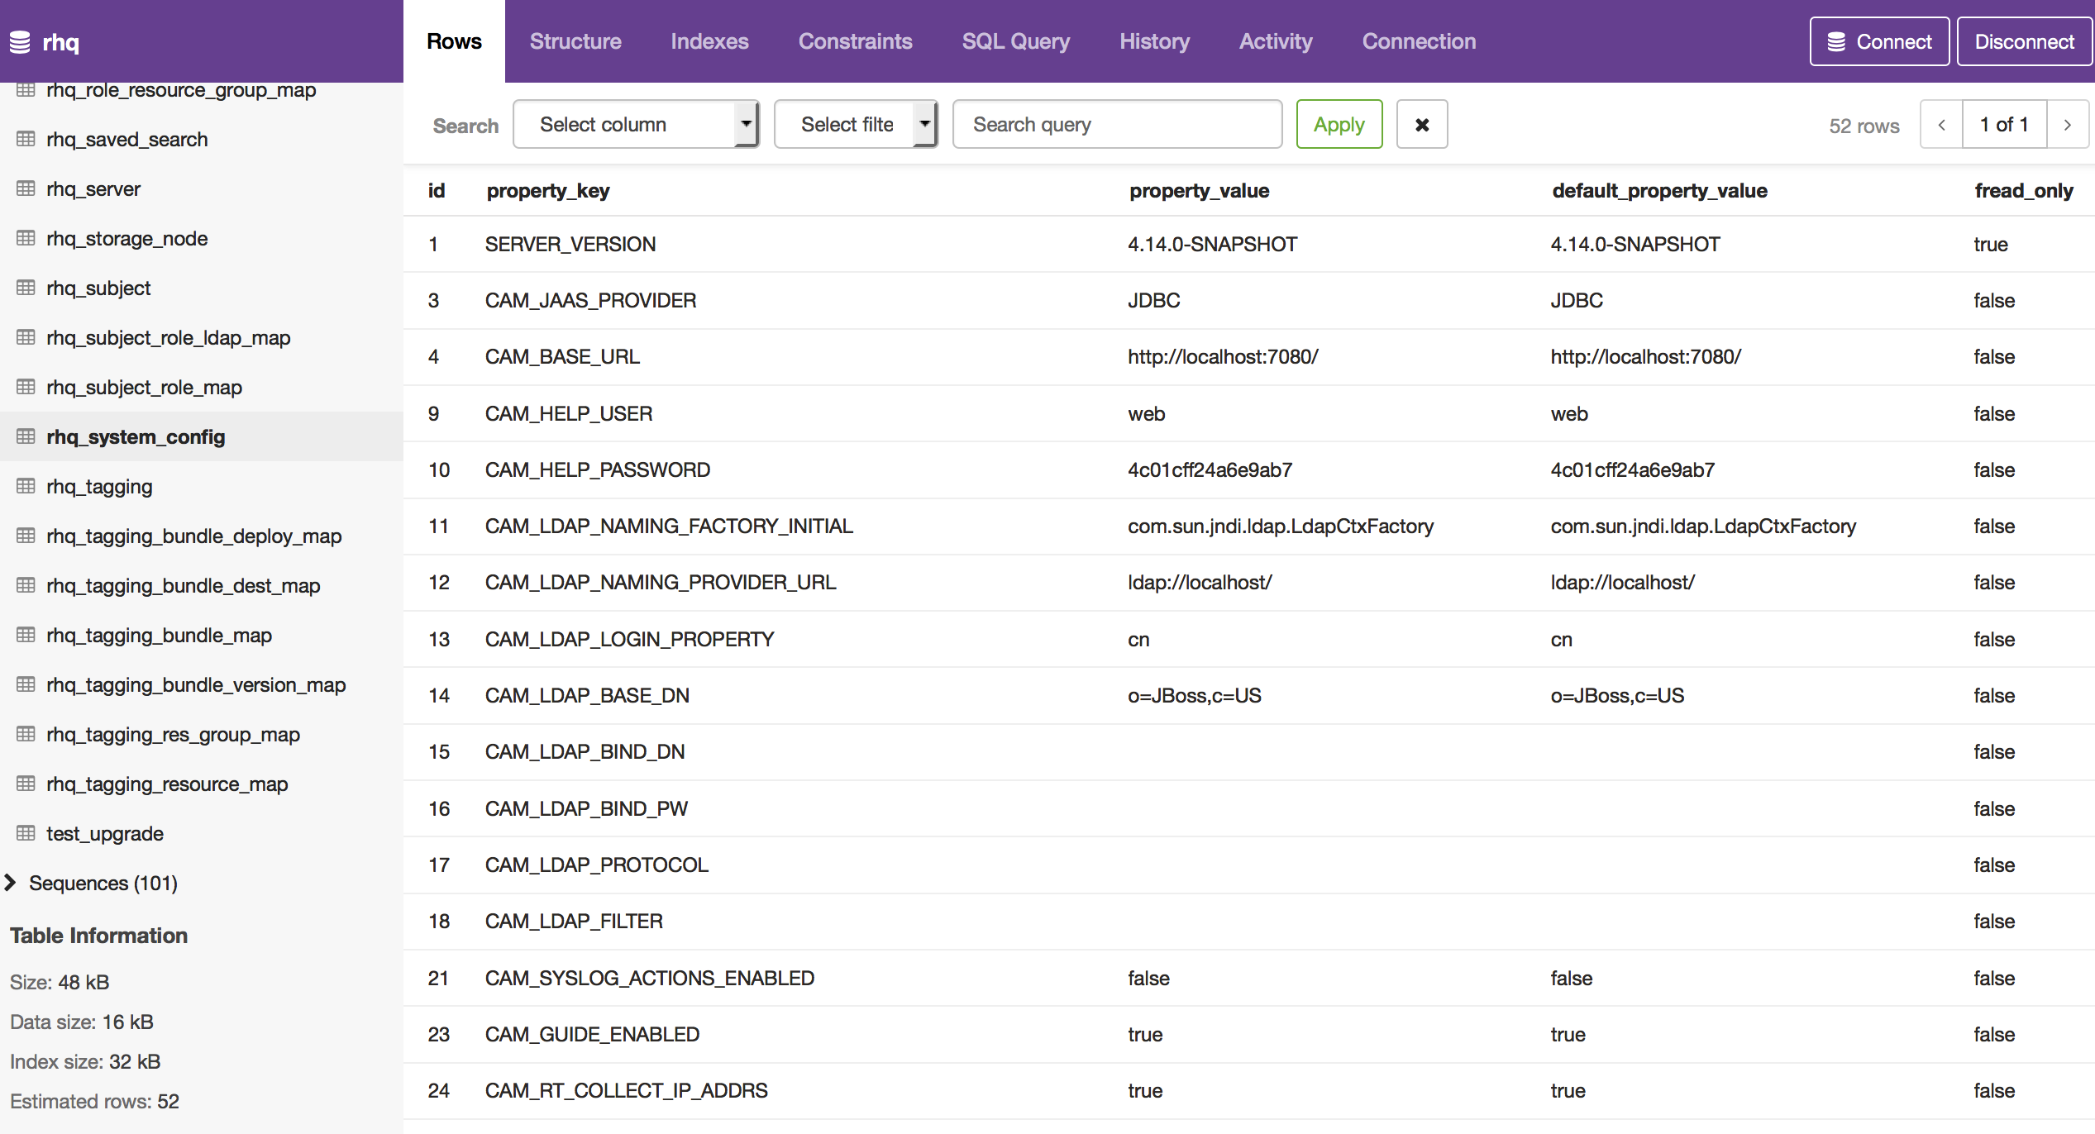Viewport: 2095px width, 1134px height.
Task: Click the table icon next to rhq_tagging
Action: [x=26, y=487]
